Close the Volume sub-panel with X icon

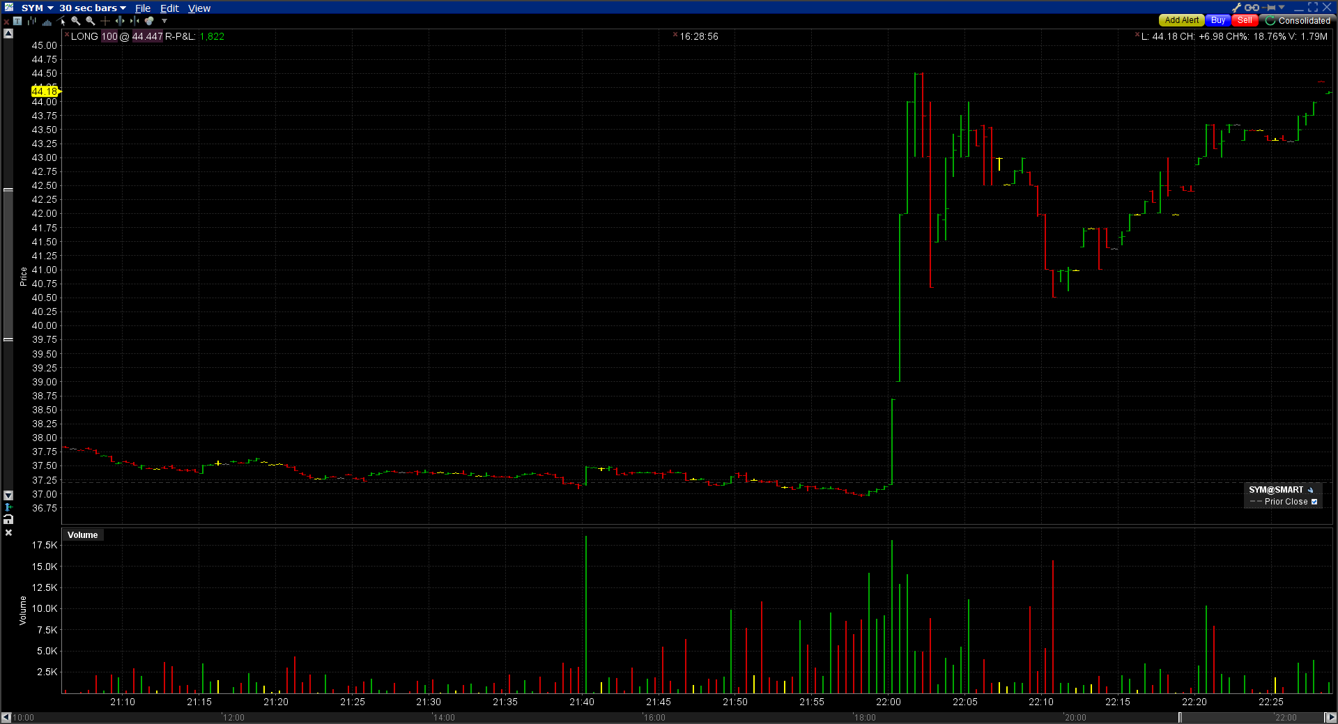coord(8,532)
